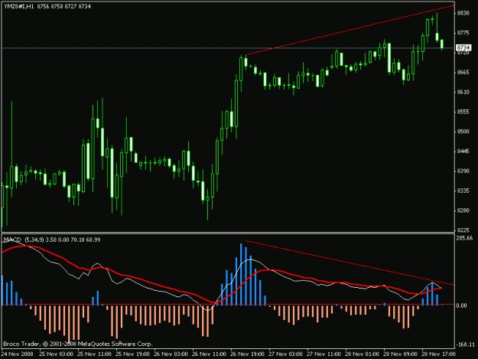478x359 pixels.
Task: Click the 8555 price axis label
Action: pyautogui.click(x=463, y=112)
